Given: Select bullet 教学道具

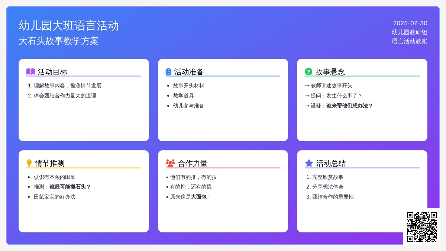Looking at the screenshot, I should 184,96.
